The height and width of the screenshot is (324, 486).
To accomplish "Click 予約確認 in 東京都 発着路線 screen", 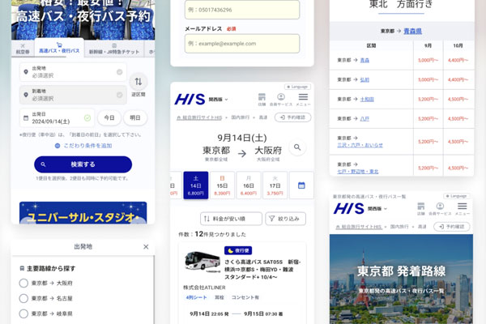I will click(x=452, y=227).
